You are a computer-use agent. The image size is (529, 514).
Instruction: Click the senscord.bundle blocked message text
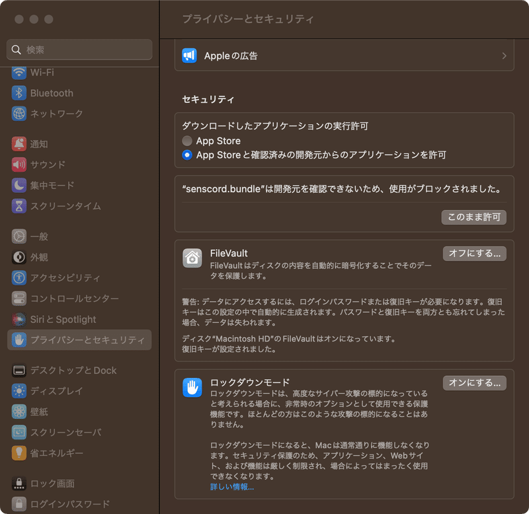(x=342, y=189)
